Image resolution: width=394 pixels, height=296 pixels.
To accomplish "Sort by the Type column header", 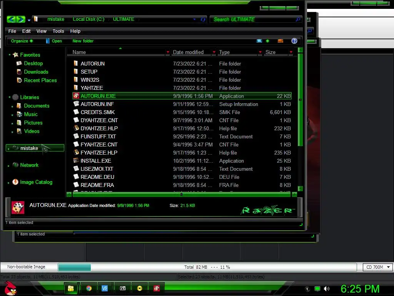I will tap(224, 52).
